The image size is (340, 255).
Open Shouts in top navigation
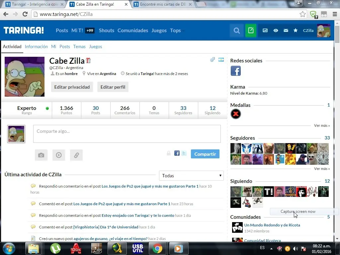(107, 31)
